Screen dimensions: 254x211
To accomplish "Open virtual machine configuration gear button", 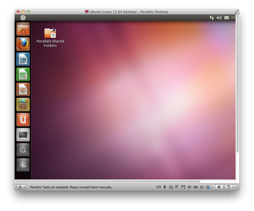I will 219,187.
